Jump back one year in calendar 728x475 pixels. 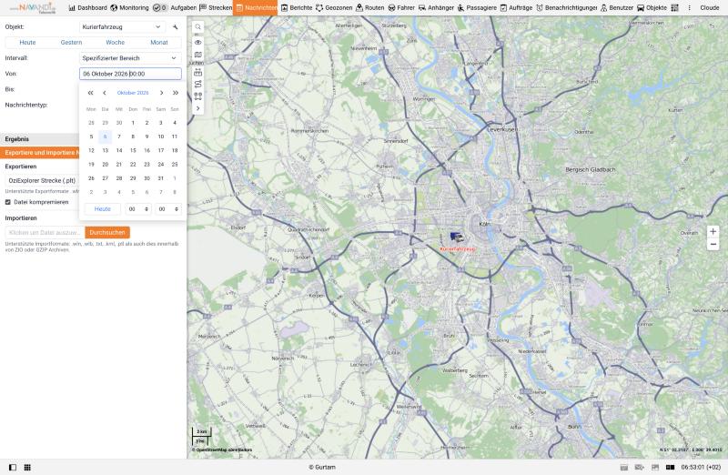(90, 93)
